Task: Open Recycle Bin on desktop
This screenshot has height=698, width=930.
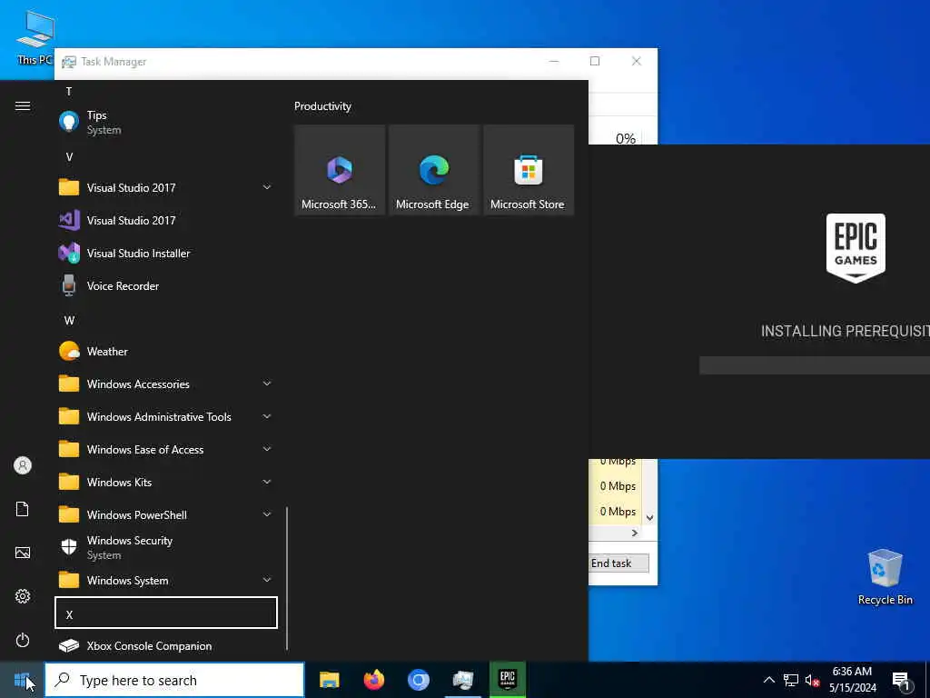Action: coord(885,577)
